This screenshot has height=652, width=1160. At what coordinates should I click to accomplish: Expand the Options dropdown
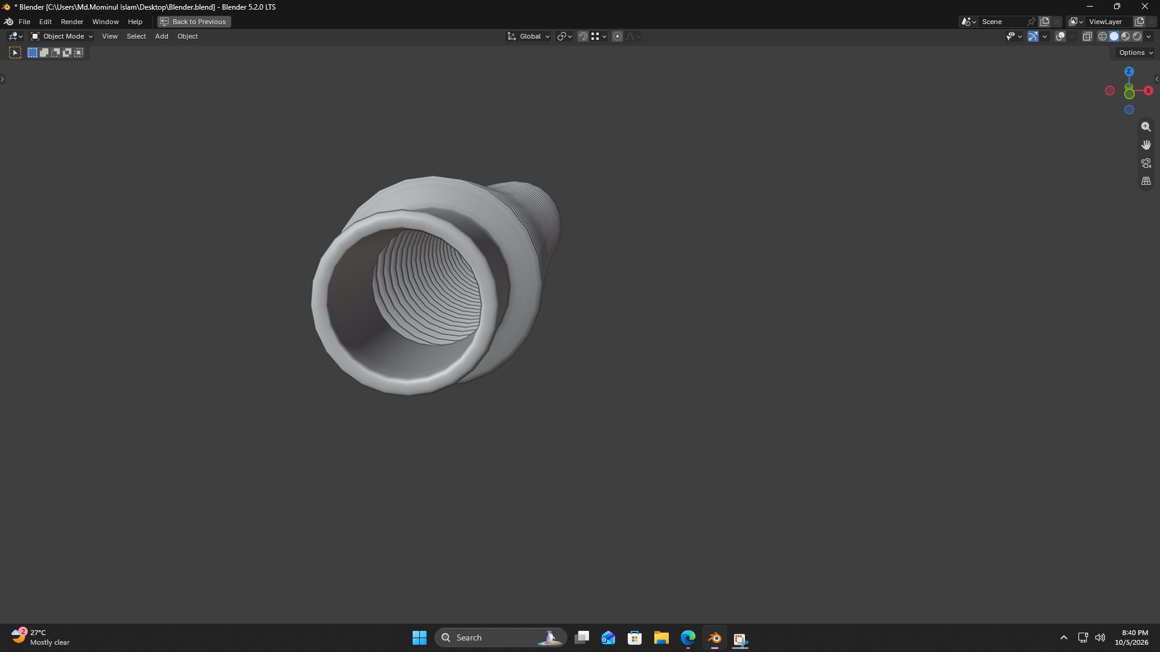1136,53
